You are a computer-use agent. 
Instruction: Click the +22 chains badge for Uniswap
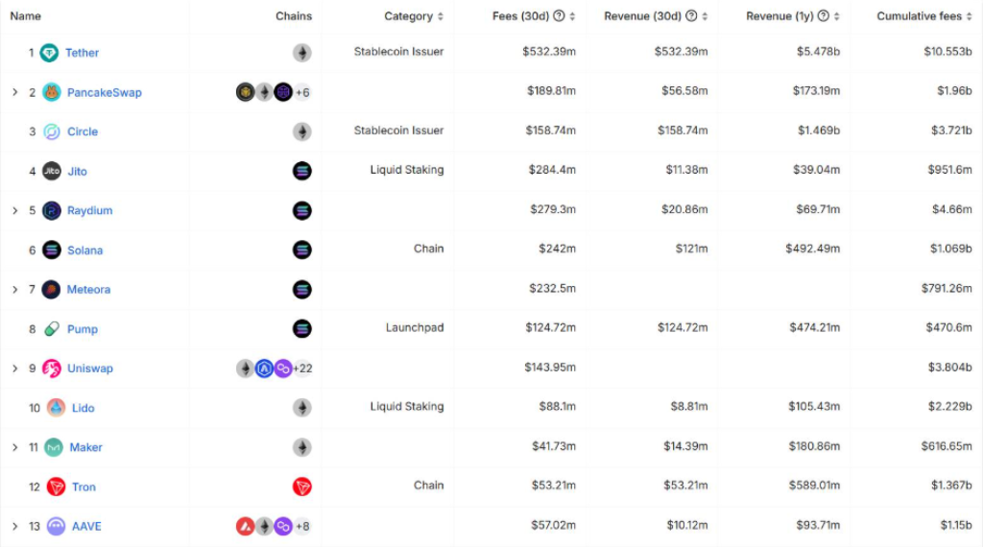[x=303, y=369]
